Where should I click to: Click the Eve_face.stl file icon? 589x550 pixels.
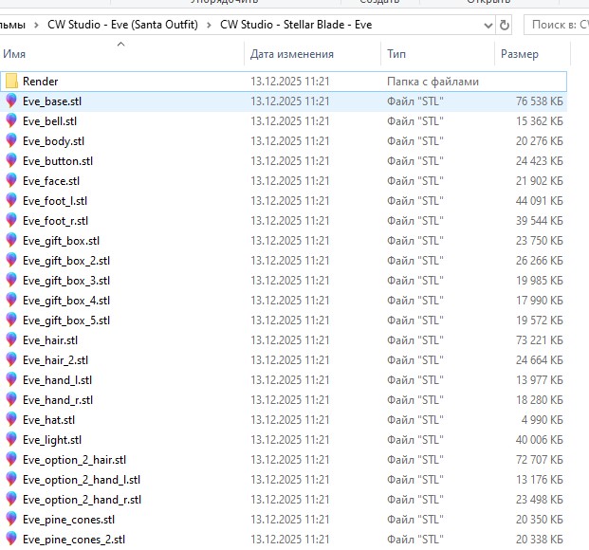point(11,181)
